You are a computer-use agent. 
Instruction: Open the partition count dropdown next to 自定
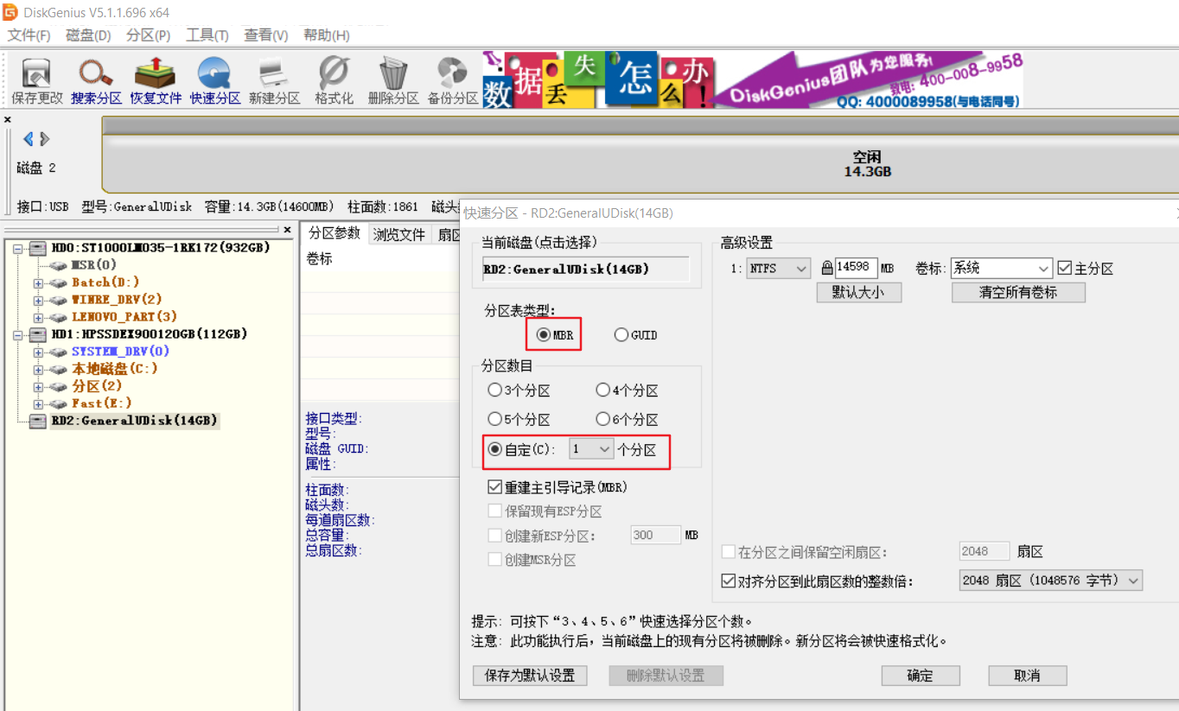[x=591, y=449]
